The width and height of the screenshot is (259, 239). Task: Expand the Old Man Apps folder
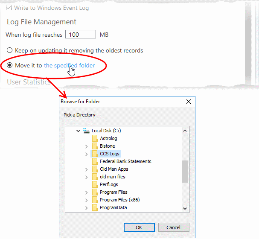(86, 169)
